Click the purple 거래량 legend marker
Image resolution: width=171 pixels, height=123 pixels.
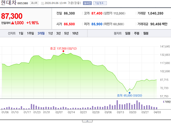(163, 102)
